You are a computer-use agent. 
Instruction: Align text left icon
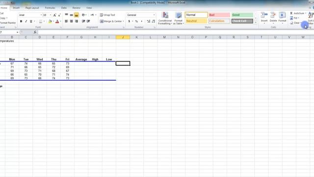coord(67,21)
